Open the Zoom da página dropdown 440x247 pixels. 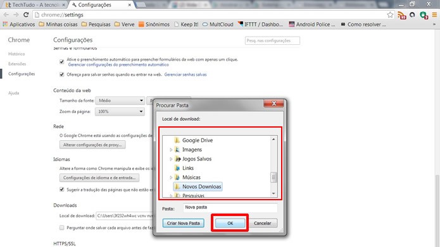coord(120,111)
